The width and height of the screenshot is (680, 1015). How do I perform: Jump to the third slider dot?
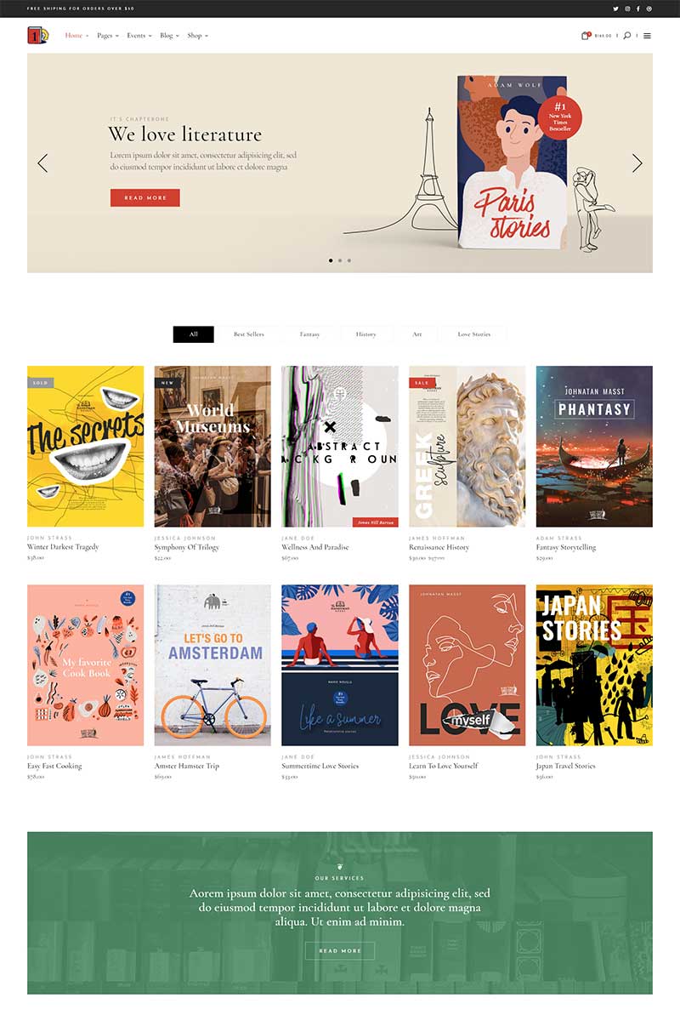coord(348,260)
